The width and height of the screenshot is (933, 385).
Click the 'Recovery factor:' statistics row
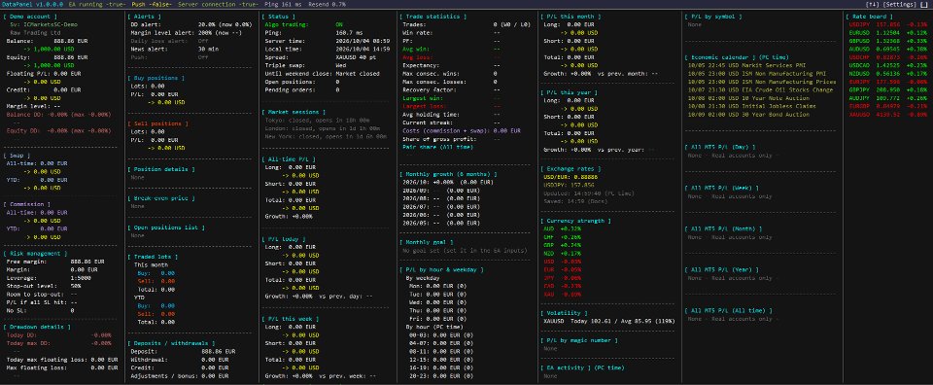451,89
